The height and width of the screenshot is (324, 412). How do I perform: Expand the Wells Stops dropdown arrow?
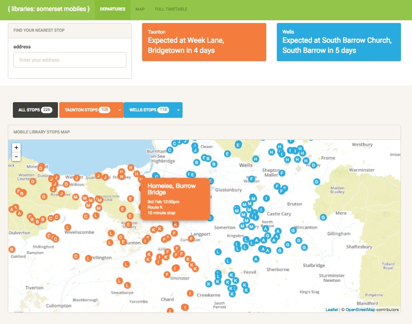tap(178, 110)
